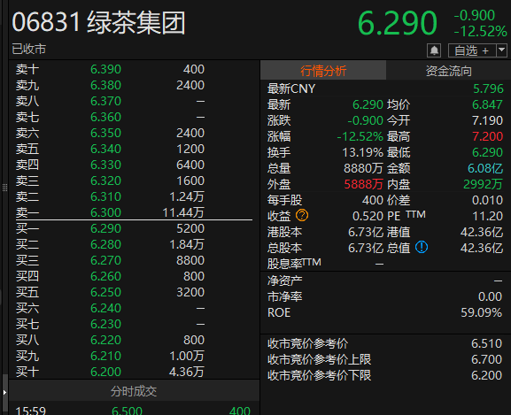Select the 卖六 price 6.350
Screen dimensions: 511x415
pos(105,133)
